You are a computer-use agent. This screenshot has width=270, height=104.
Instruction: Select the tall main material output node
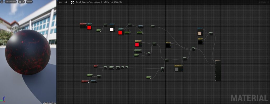pyautogui.click(x=218, y=71)
